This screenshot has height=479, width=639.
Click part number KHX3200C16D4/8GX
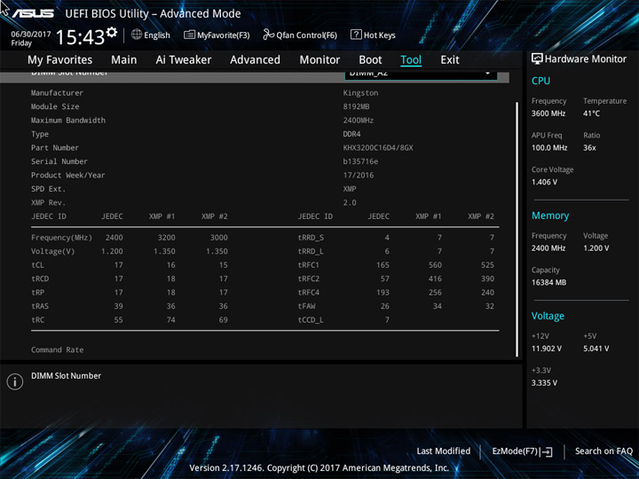pyautogui.click(x=378, y=148)
